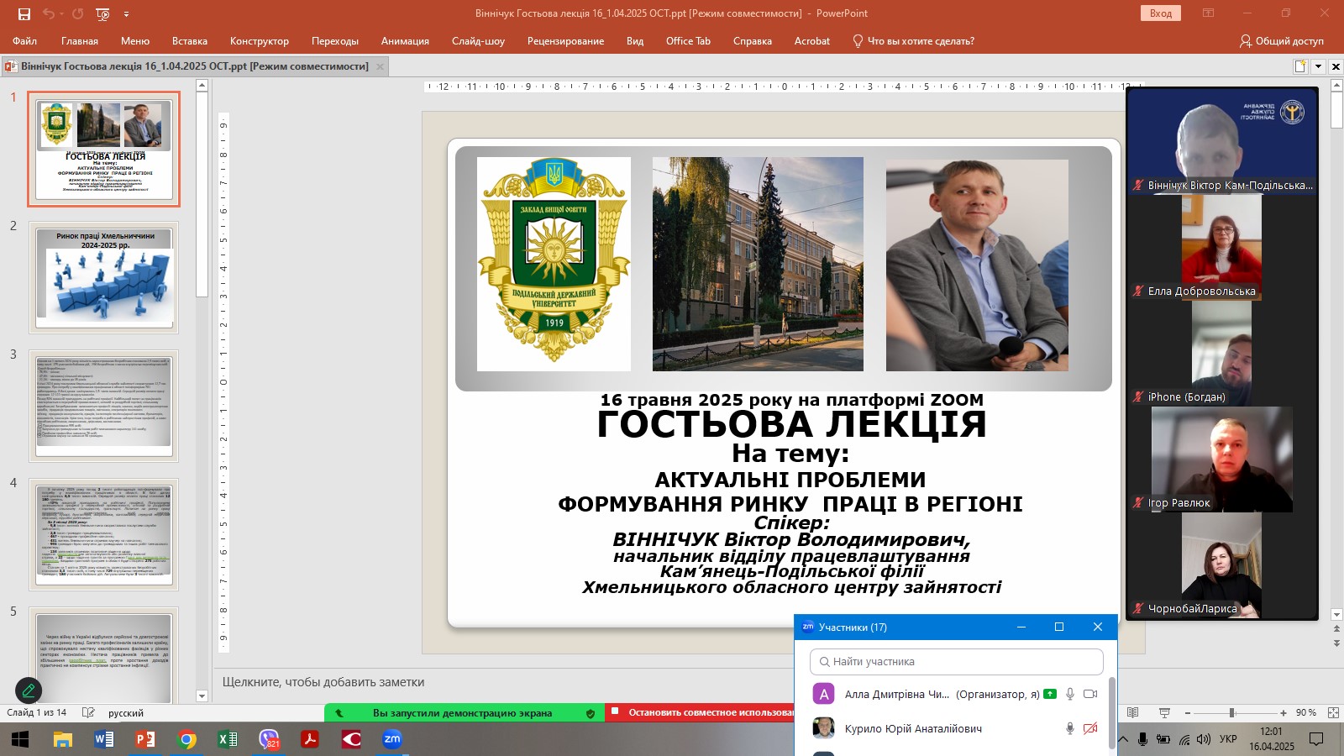Click the green pen annotation icon

click(28, 690)
